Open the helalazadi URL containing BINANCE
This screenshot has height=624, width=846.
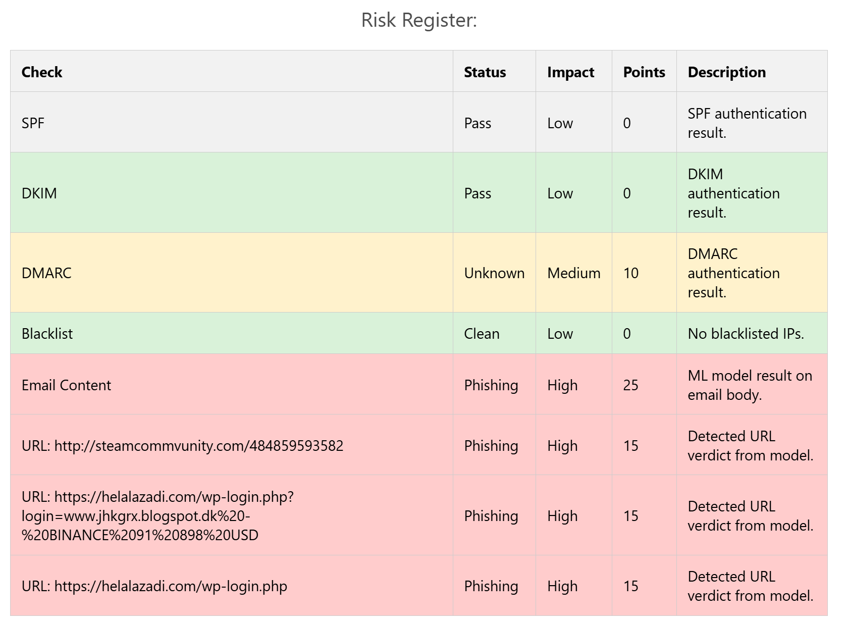[x=157, y=515]
